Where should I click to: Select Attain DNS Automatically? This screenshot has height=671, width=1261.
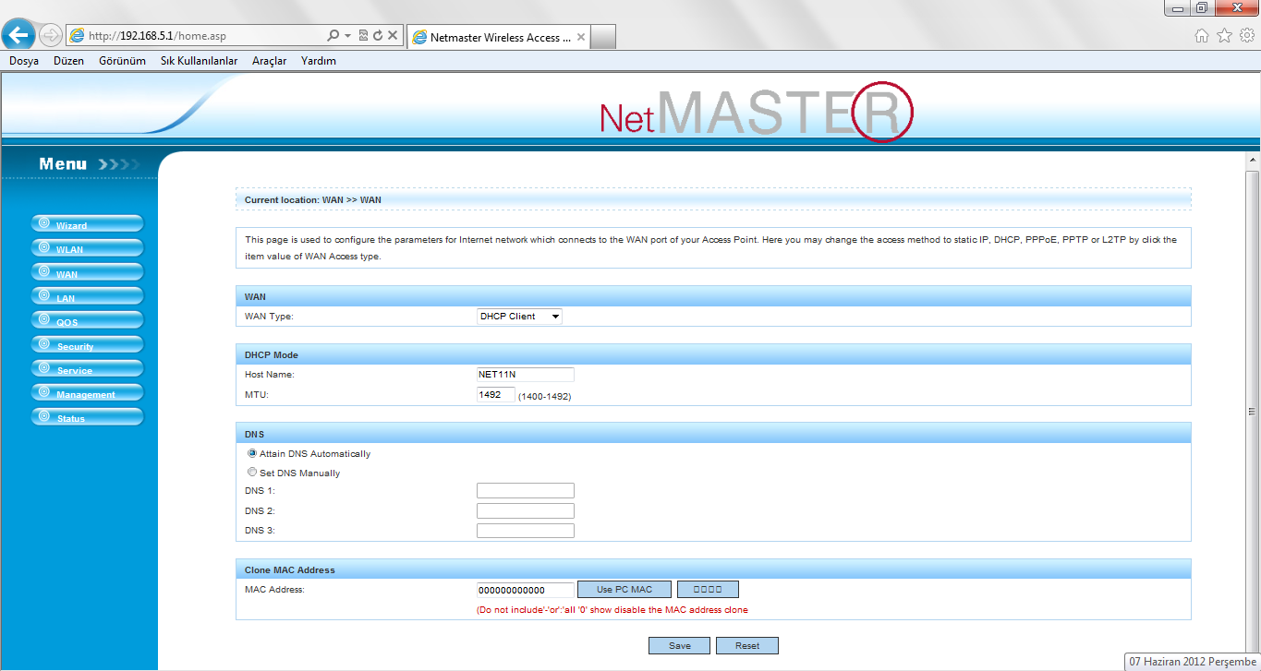point(252,453)
